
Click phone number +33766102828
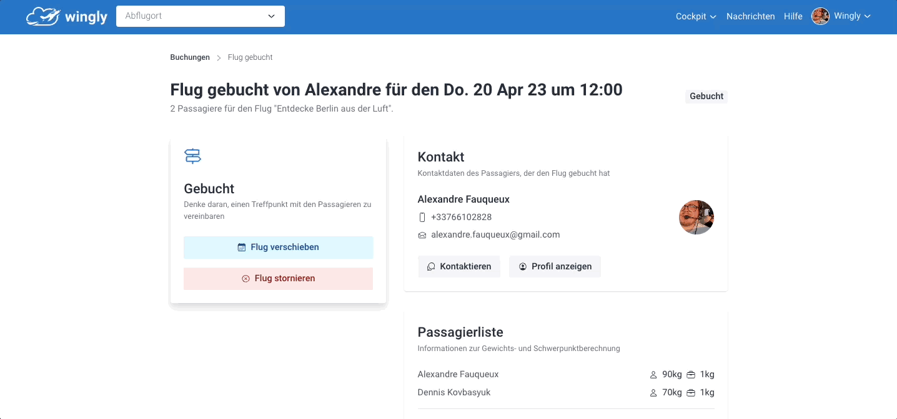[x=461, y=218]
